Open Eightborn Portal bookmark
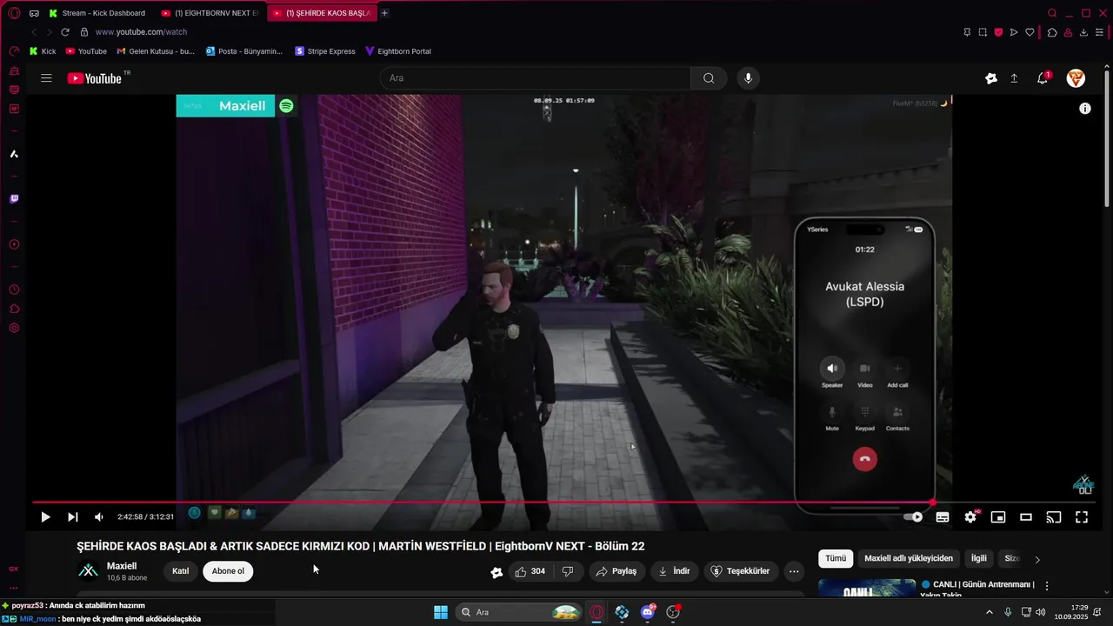1113x626 pixels. (398, 51)
